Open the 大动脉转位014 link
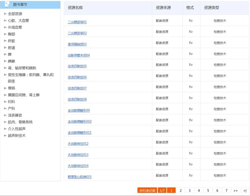Viewport: 250px width, 196px height. 78,166
